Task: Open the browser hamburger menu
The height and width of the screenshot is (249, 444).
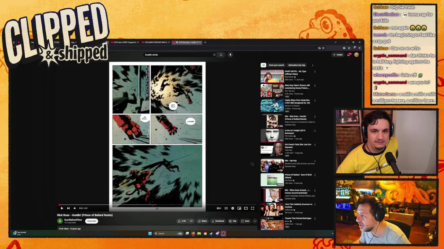Action: [x=359, y=48]
